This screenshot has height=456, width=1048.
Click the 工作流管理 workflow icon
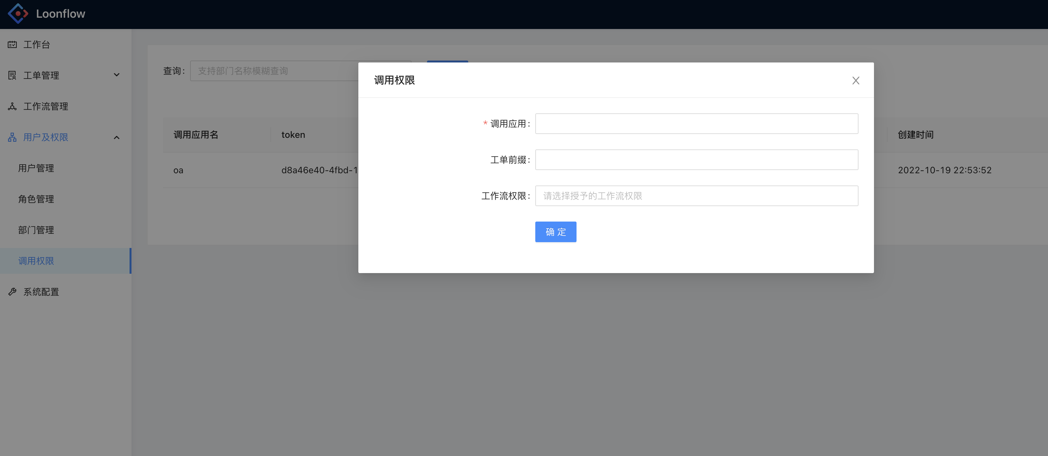point(12,106)
